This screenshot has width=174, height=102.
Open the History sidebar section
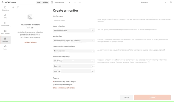coord(5,47)
